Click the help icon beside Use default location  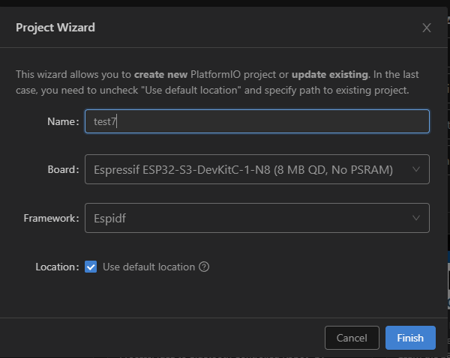click(204, 267)
